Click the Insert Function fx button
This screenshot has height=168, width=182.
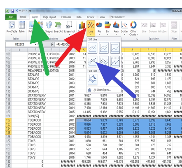point(52,44)
